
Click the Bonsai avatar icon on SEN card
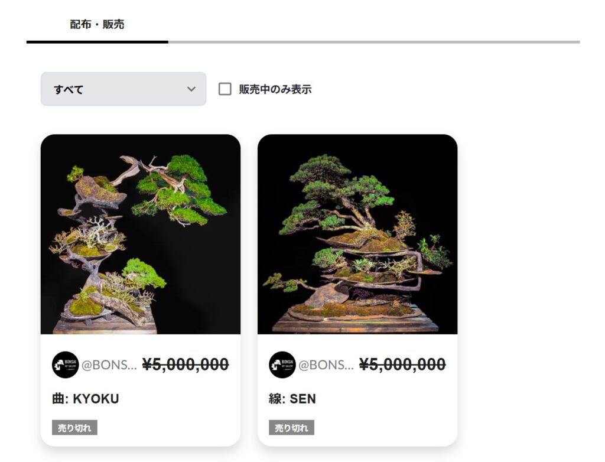(282, 365)
